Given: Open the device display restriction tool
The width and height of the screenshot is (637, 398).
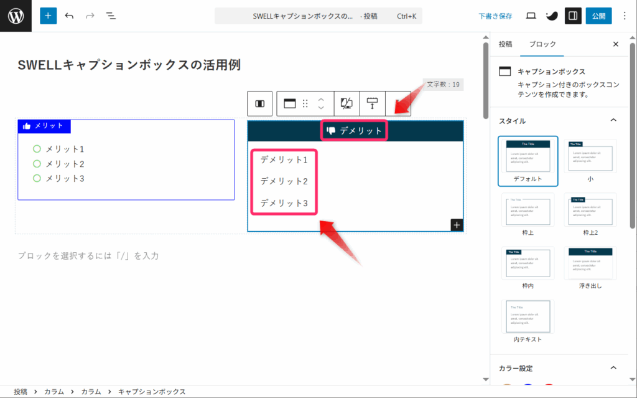Looking at the screenshot, I should (x=346, y=104).
